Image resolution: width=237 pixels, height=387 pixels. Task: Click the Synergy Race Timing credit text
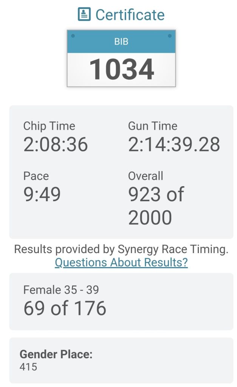[121, 249]
